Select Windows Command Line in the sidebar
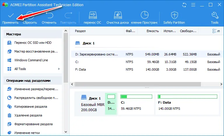This screenshot has width=224, height=136. tap(31, 60)
